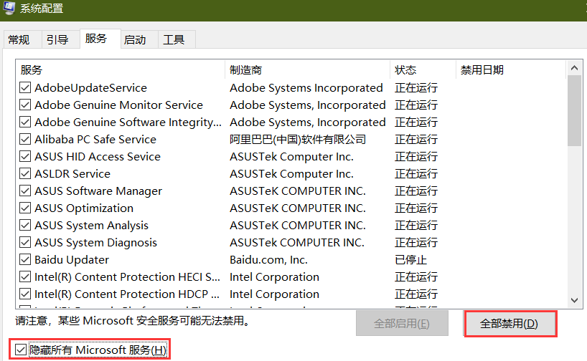
Task: Select ASUS System Analysis name
Action: (x=91, y=226)
